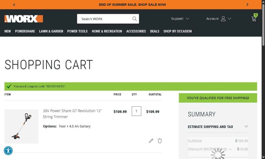The width and height of the screenshot is (265, 159).
Task: Click End of Summer Sale banner link
Action: pos(132,5)
